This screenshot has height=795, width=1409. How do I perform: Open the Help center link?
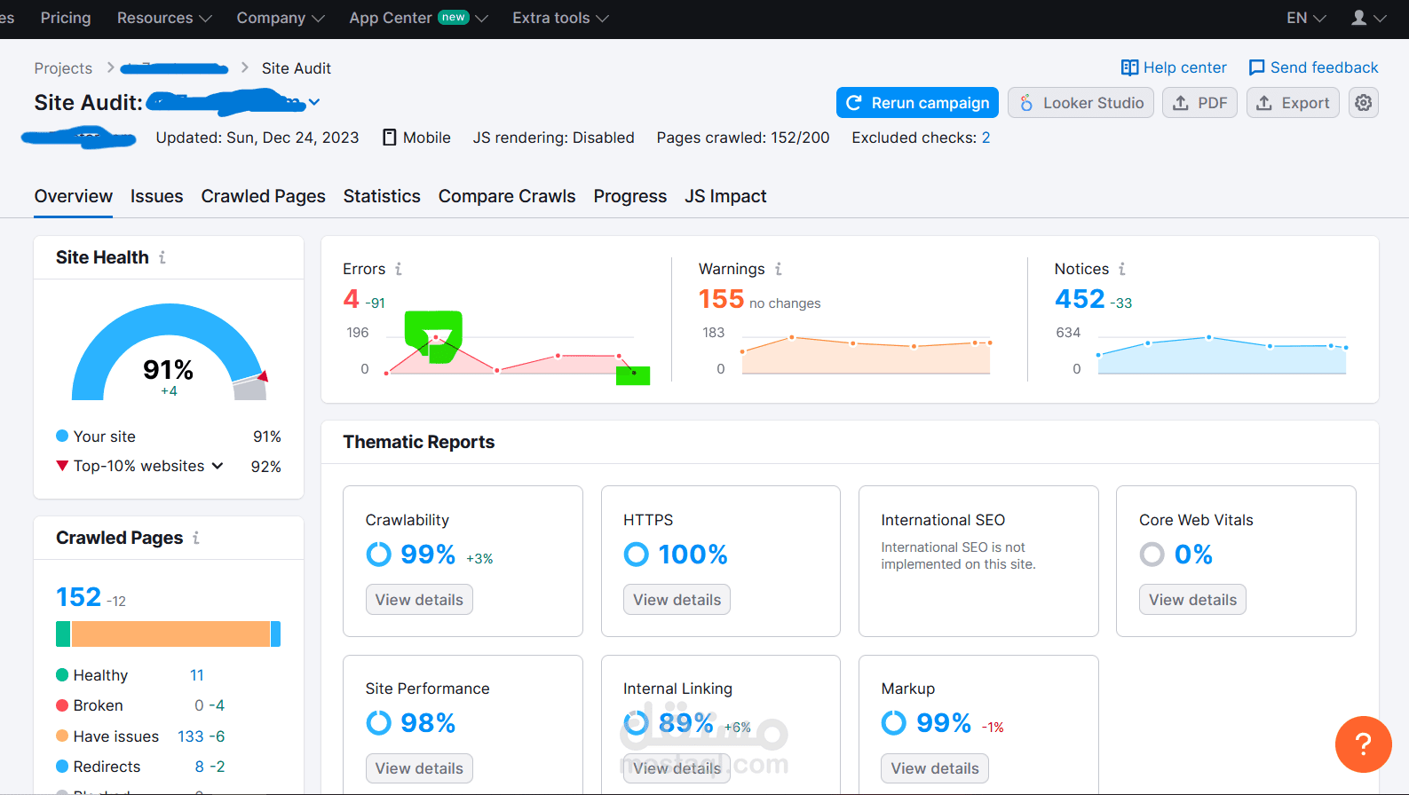1184,67
